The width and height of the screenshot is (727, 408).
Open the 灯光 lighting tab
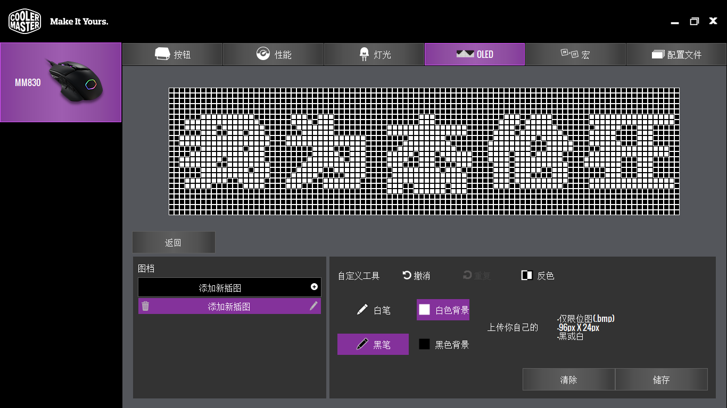(x=374, y=54)
